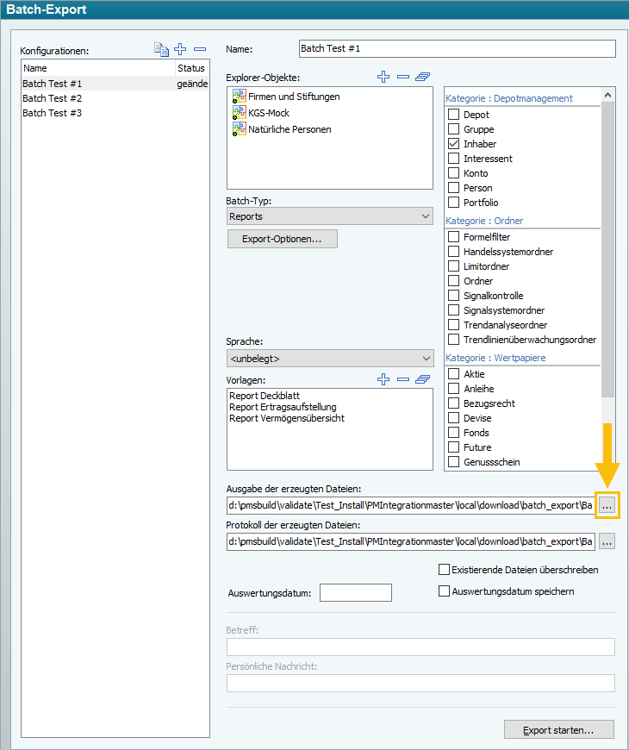The image size is (629, 750).
Task: Enable the Depot checkbox
Action: (x=454, y=115)
